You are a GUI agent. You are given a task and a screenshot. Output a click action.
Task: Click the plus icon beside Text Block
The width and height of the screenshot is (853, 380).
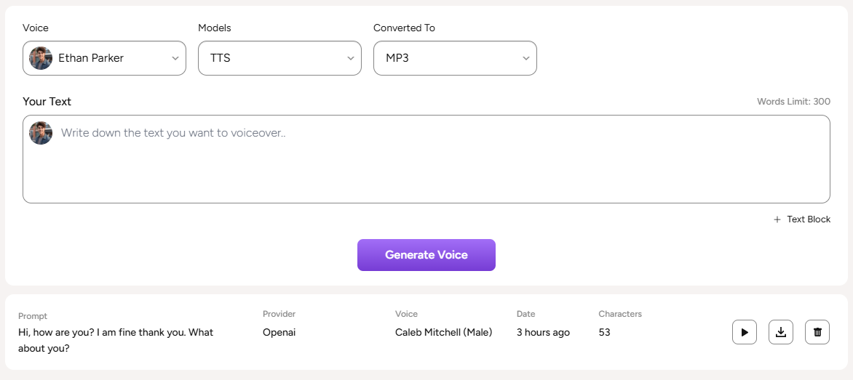point(777,219)
